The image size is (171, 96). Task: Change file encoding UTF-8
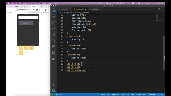123,95
